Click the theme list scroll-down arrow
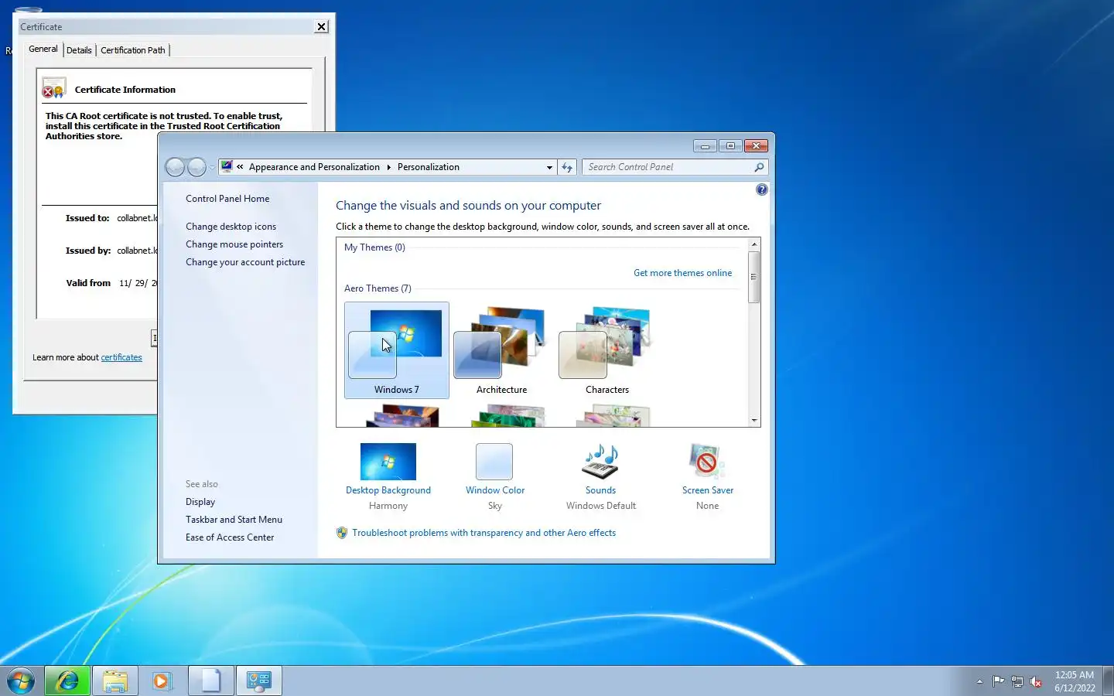This screenshot has width=1114, height=696. (x=754, y=421)
